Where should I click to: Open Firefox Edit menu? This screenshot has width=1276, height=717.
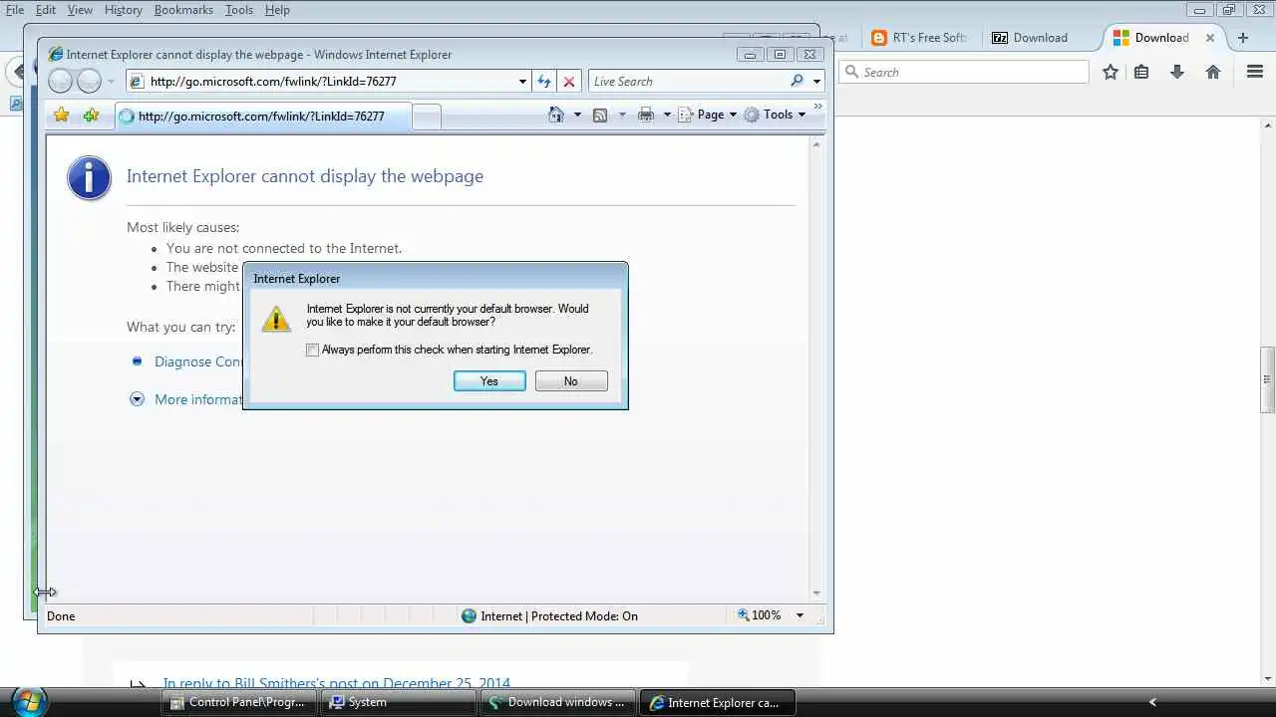pyautogui.click(x=46, y=10)
